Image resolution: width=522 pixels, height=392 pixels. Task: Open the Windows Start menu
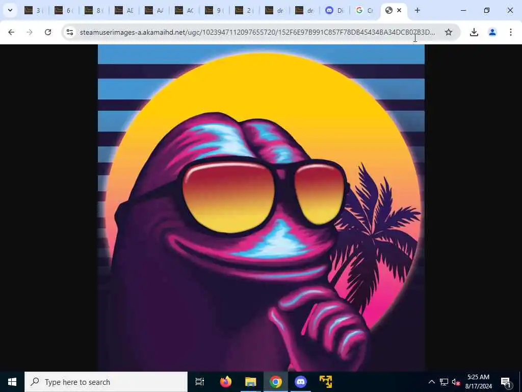click(12, 382)
